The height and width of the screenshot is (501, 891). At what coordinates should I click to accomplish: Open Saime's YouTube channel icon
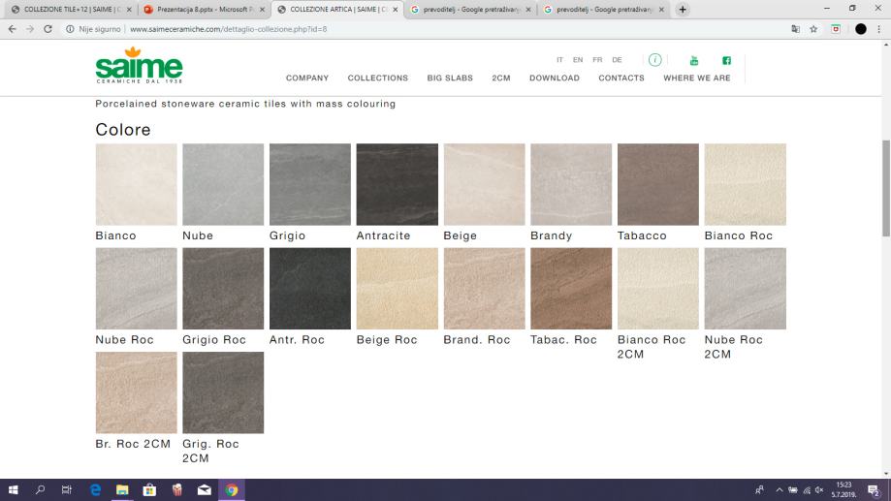click(693, 60)
